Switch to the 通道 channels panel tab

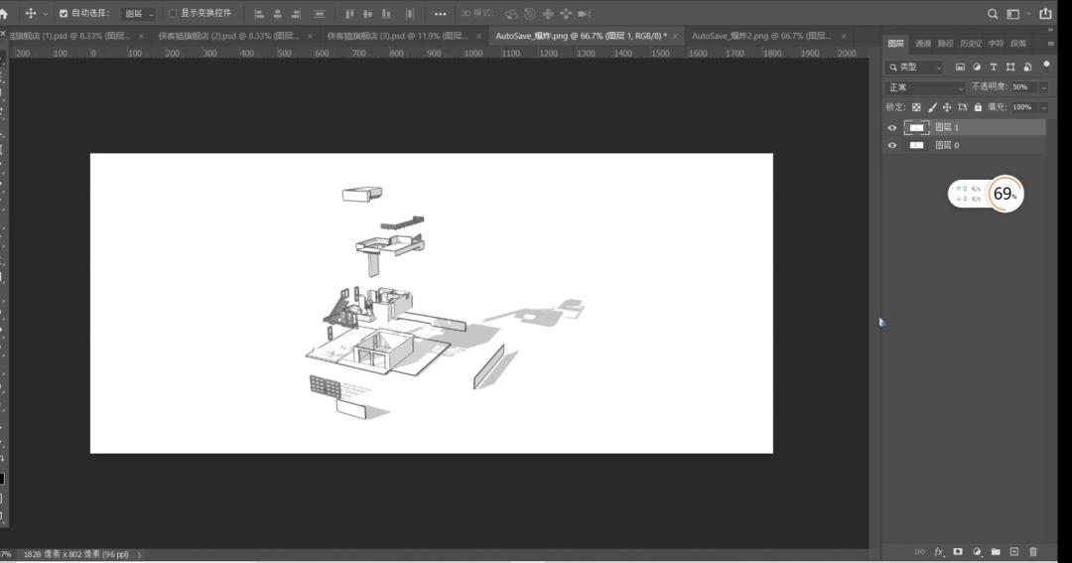click(923, 44)
